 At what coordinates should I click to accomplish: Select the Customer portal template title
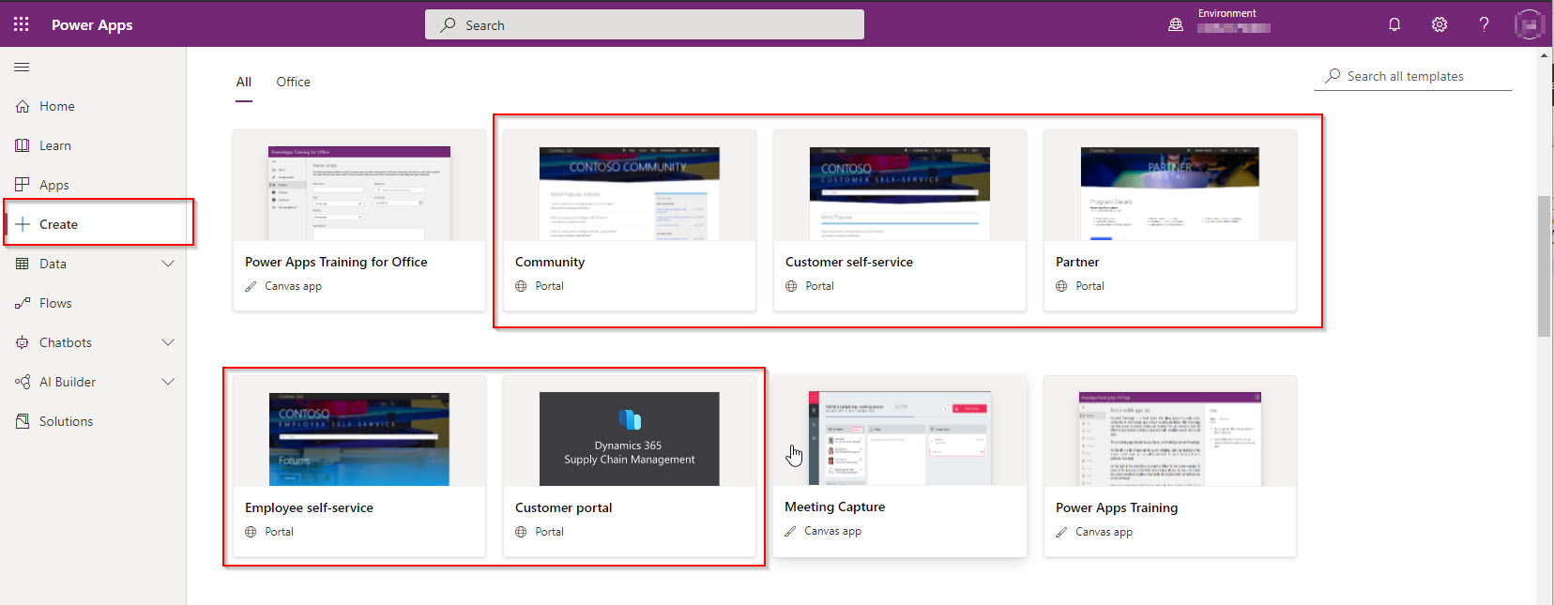563,507
